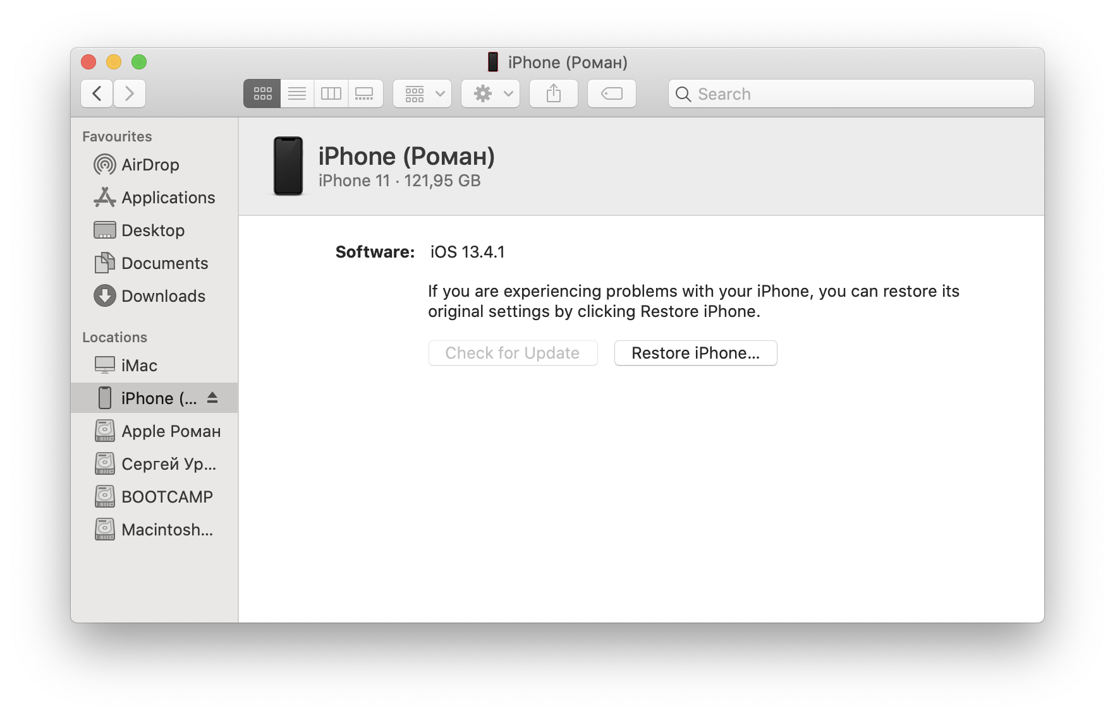Open Downloads in the sidebar
This screenshot has width=1115, height=716.
[x=154, y=296]
